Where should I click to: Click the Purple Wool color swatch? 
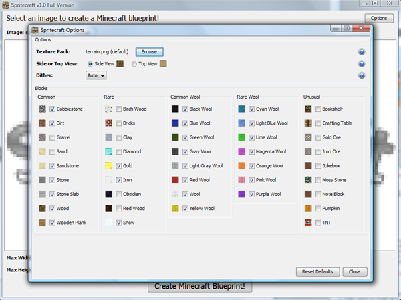[x=241, y=194]
